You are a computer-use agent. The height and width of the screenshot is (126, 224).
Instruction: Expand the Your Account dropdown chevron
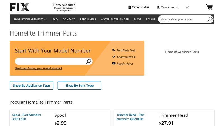point(187,7)
